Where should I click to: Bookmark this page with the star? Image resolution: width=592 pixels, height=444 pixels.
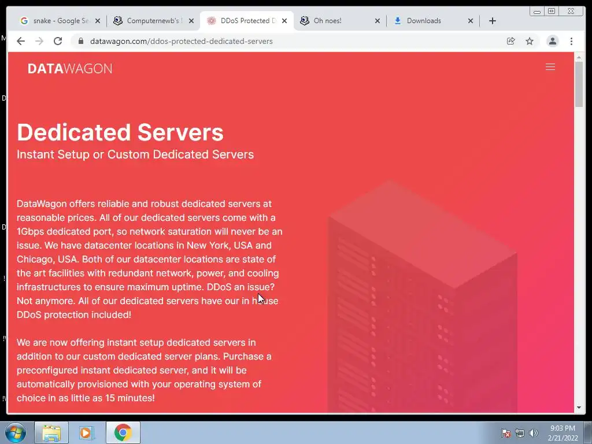530,41
